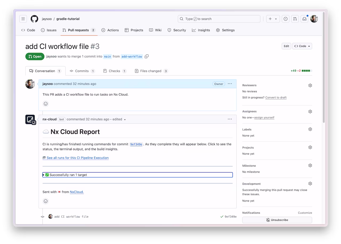Image resolution: width=341 pixels, height=244 pixels.
Task: Add smiley reaction to the Nx Cloud Report
Action: (x=46, y=201)
